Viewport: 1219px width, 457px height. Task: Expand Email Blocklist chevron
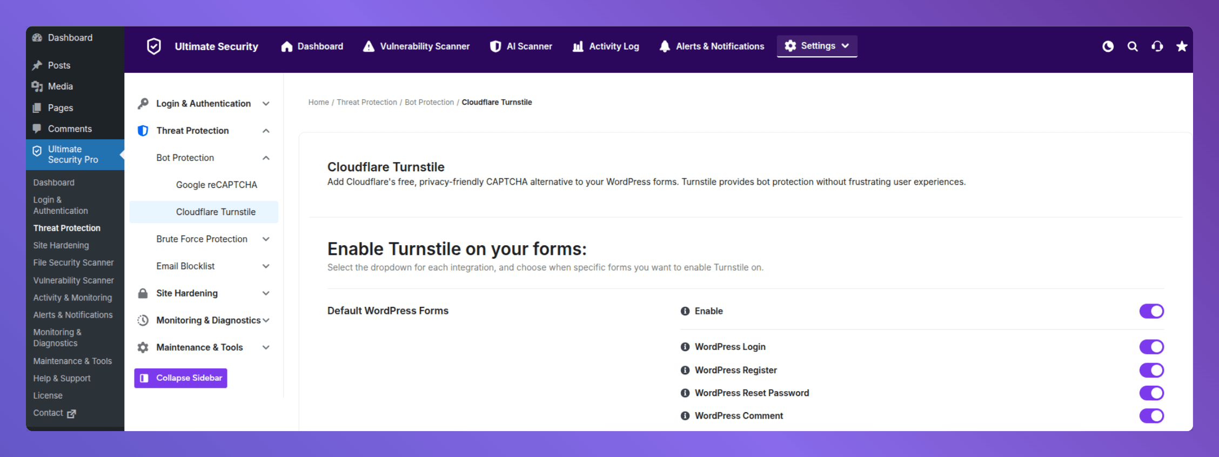tap(266, 266)
